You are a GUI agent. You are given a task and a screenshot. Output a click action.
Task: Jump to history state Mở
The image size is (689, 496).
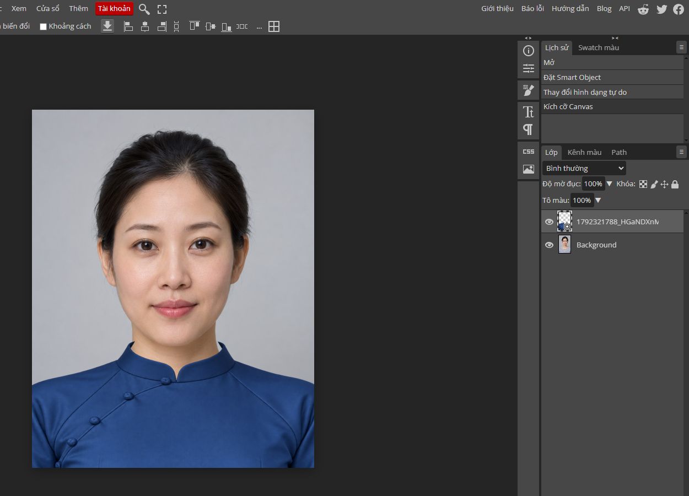pos(612,63)
